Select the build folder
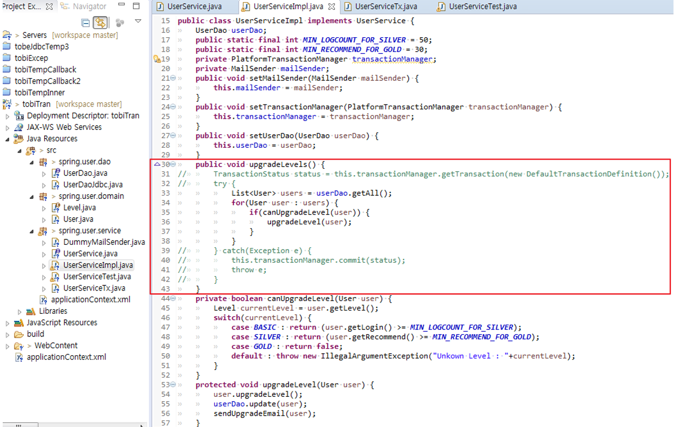 tap(36, 334)
